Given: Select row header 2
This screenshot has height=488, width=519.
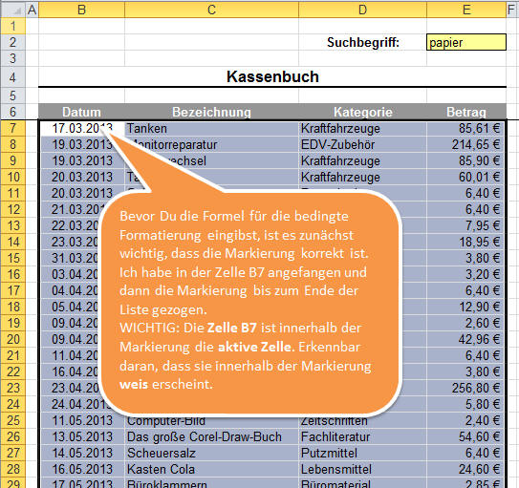Looking at the screenshot, I should pyautogui.click(x=12, y=42).
